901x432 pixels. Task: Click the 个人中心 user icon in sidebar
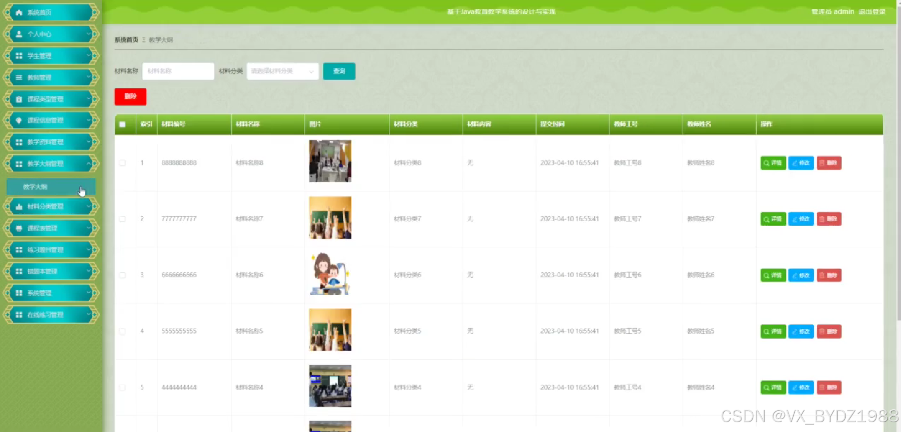pyautogui.click(x=19, y=34)
